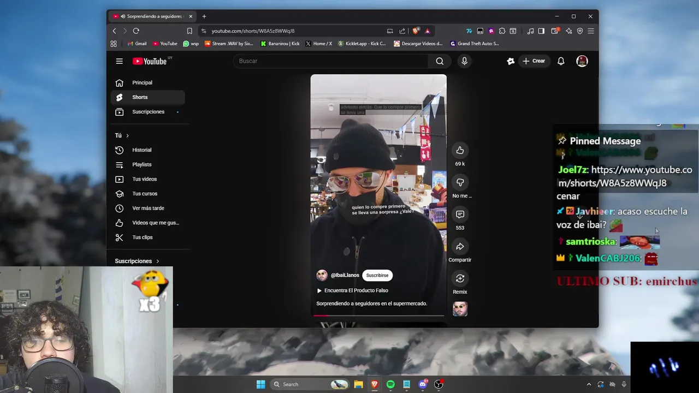Open the Kicklet.app bookmark
699x393 pixels.
click(362, 44)
